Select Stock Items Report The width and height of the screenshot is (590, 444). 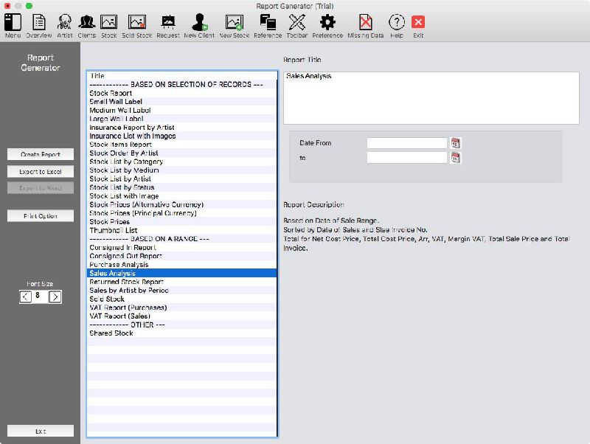[181, 145]
